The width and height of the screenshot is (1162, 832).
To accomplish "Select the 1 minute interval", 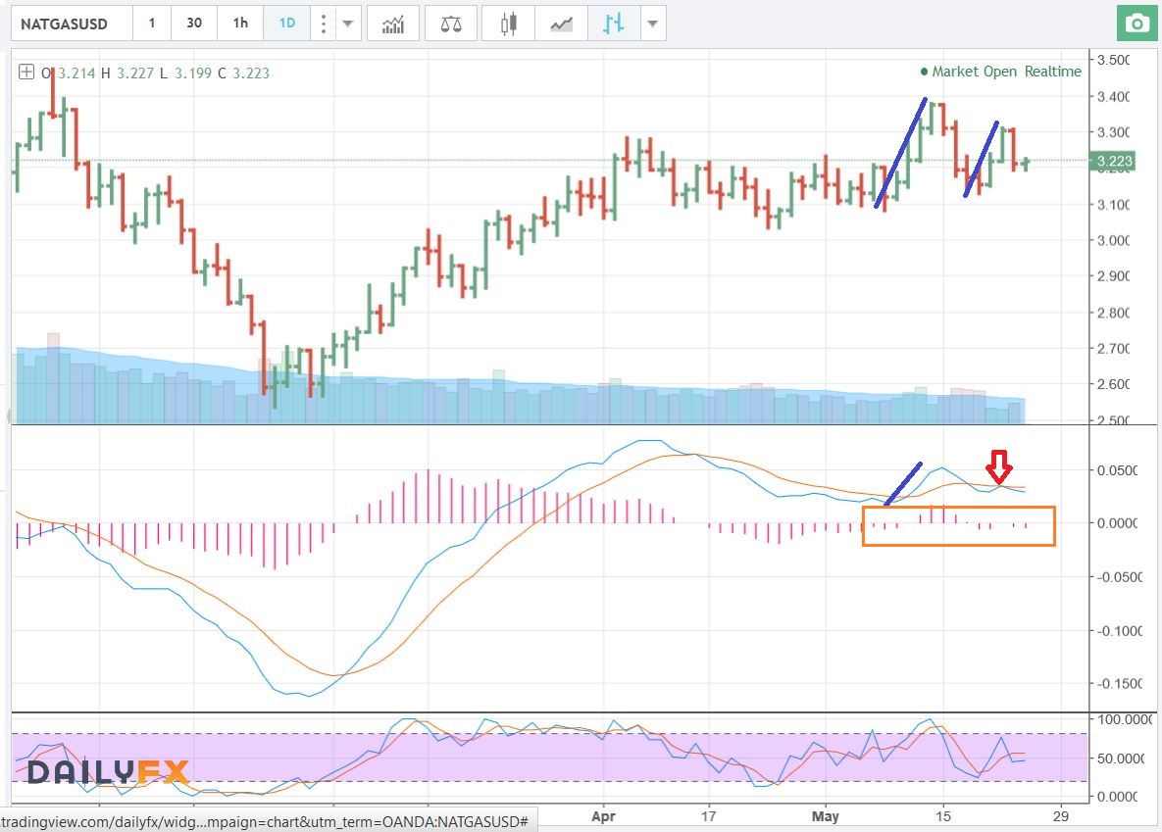I will 152,24.
